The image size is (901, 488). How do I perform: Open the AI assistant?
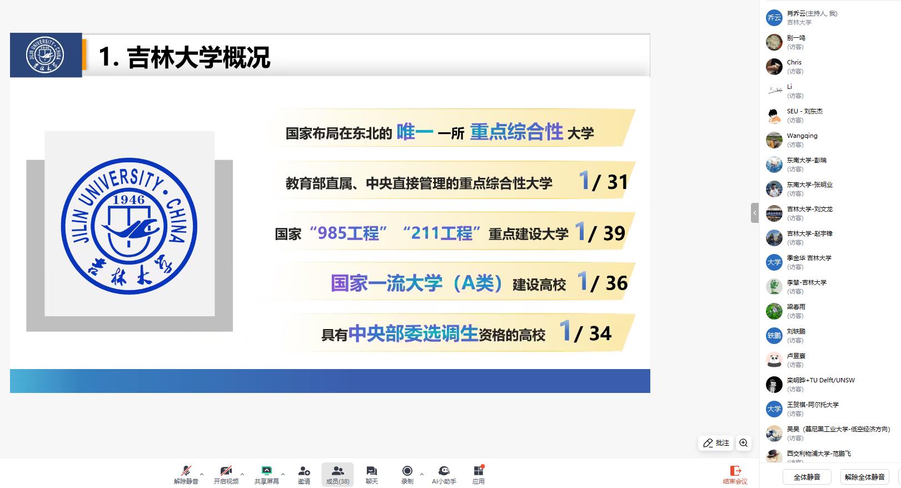444,471
